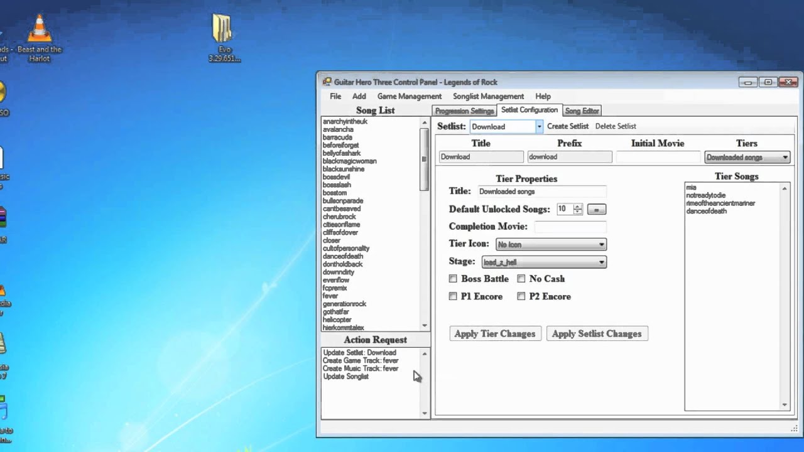The image size is (804, 452).
Task: Click the Song List scrollbar thumb
Action: 425,160
